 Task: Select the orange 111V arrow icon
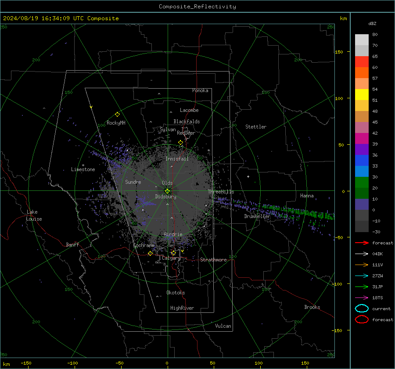point(362,265)
